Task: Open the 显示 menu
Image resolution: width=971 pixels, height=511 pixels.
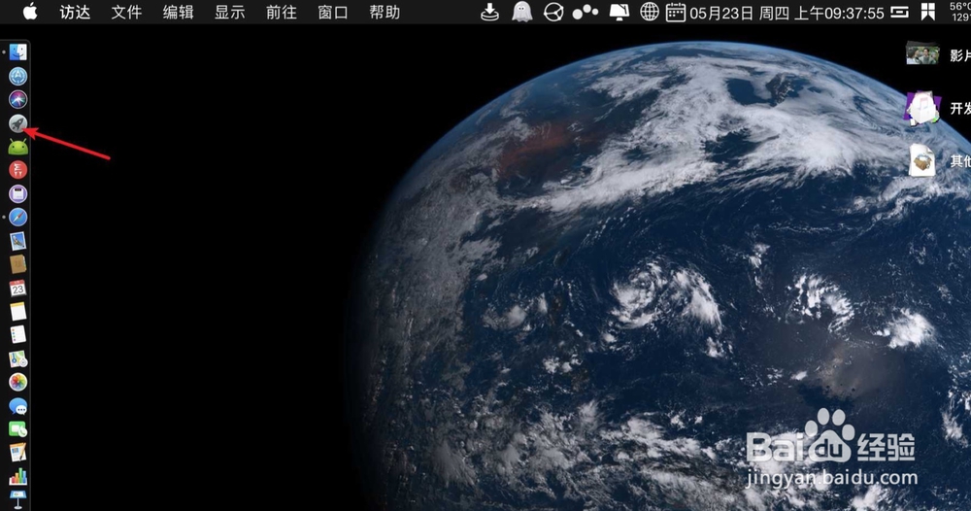Action: pos(230,13)
